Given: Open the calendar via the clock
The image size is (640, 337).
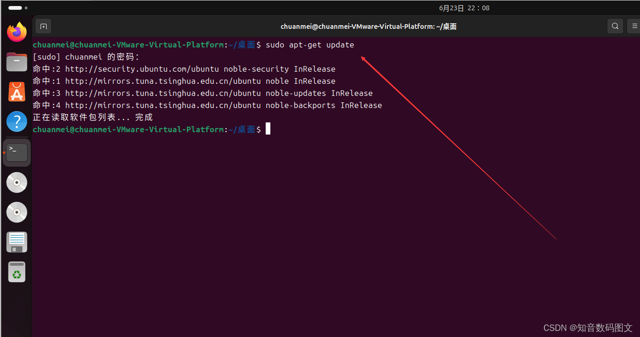Looking at the screenshot, I should point(464,7).
